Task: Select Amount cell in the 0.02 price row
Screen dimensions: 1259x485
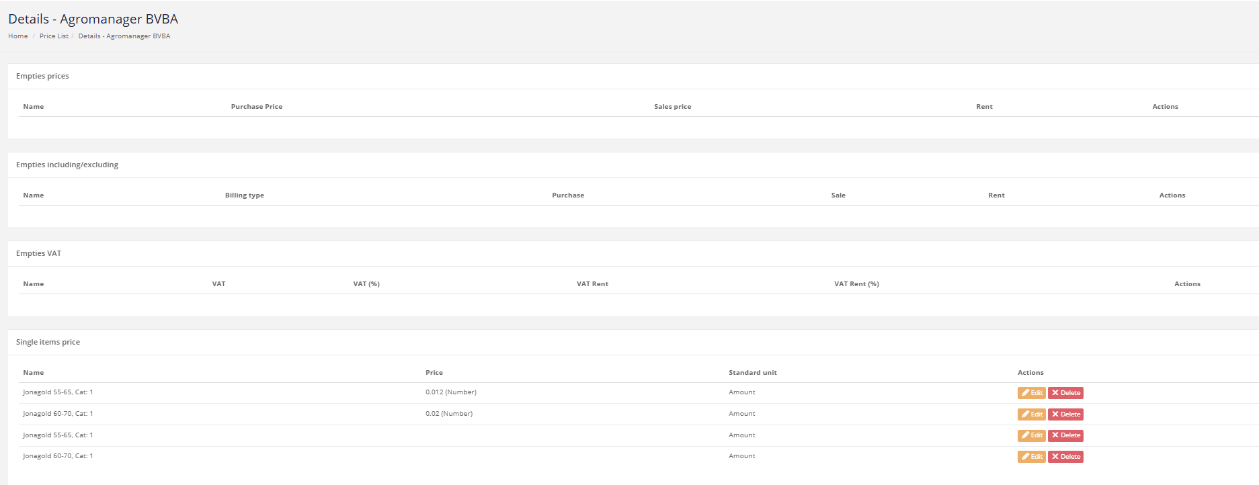Action: pyautogui.click(x=742, y=414)
